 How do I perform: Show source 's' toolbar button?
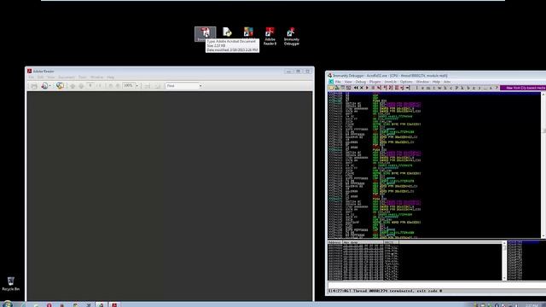pyautogui.click(x=491, y=88)
